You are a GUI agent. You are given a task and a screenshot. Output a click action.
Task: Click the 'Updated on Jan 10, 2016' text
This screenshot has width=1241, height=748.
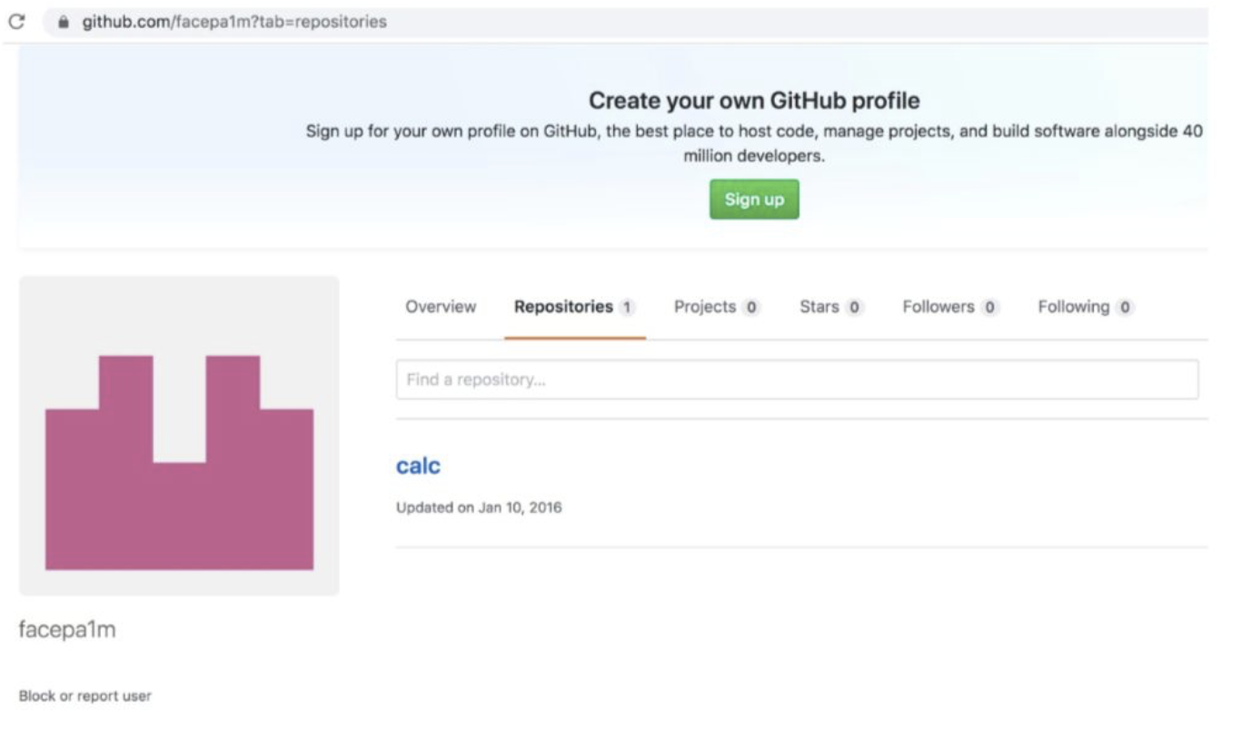(x=479, y=507)
